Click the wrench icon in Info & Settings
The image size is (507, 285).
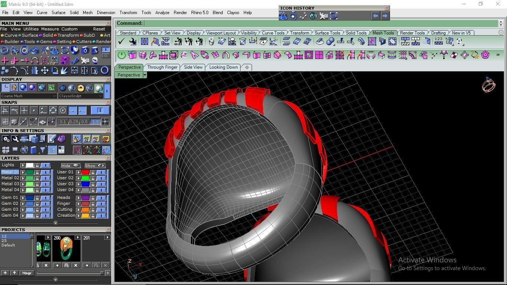(15, 139)
